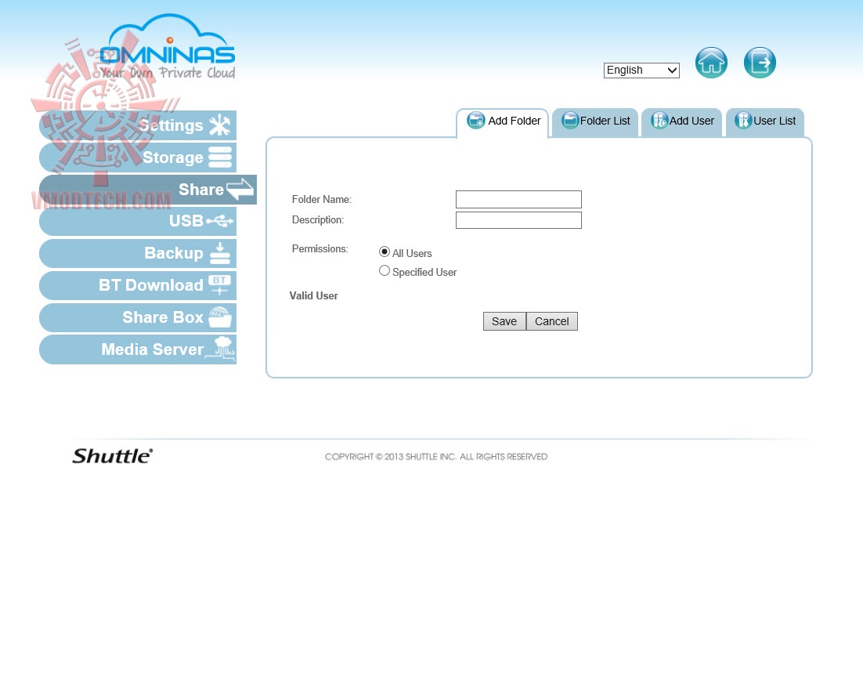Switch to the Folder List tab
Screen dimensions: 863x688
tap(595, 122)
